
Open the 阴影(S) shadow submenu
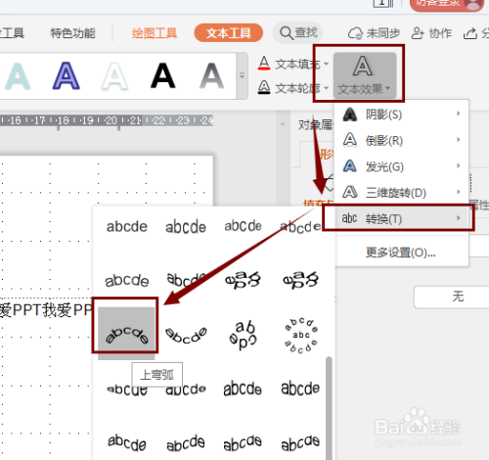click(x=402, y=115)
